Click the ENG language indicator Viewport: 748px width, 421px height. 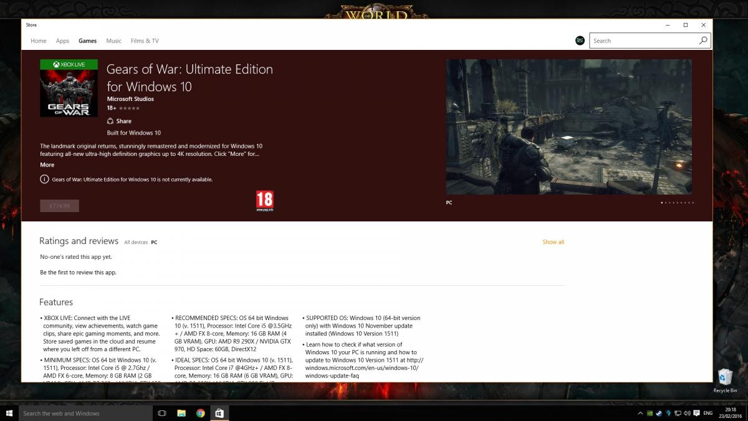[708, 413]
